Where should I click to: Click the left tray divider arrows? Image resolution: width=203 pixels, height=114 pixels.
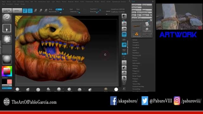[x=1, y=47]
